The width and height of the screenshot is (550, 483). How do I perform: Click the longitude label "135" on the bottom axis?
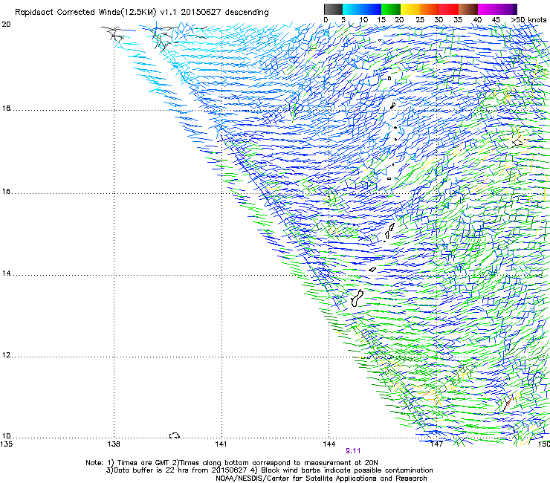tap(6, 444)
